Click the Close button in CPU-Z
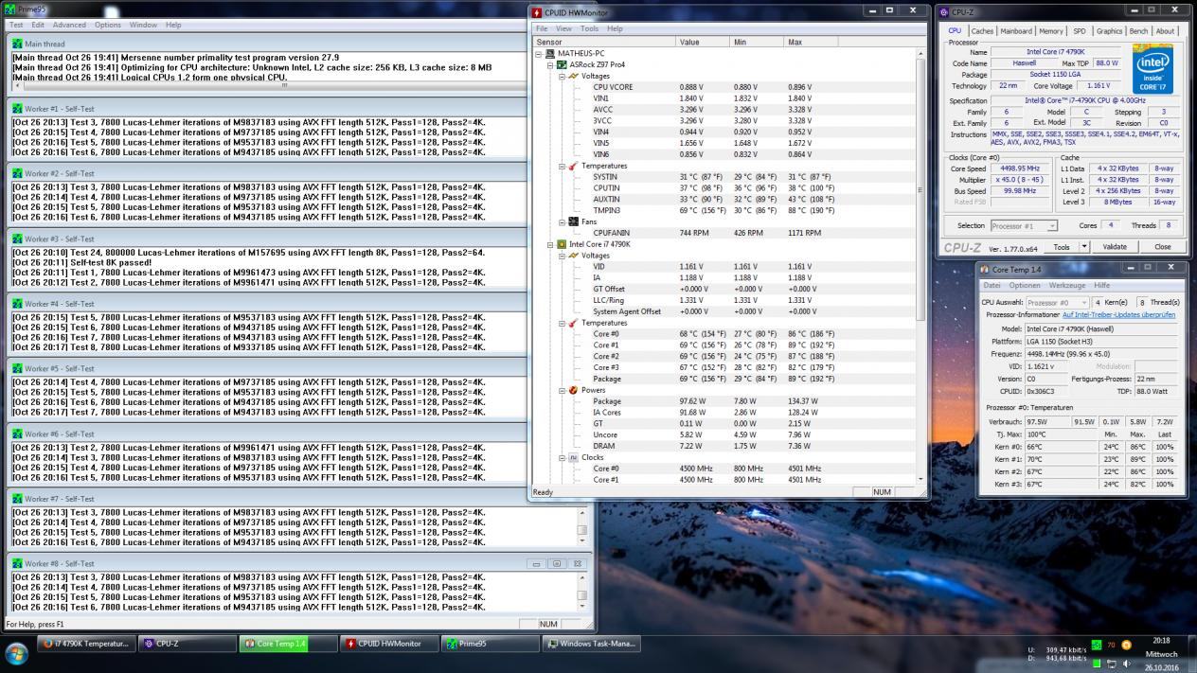This screenshot has height=673, width=1197. [1162, 247]
